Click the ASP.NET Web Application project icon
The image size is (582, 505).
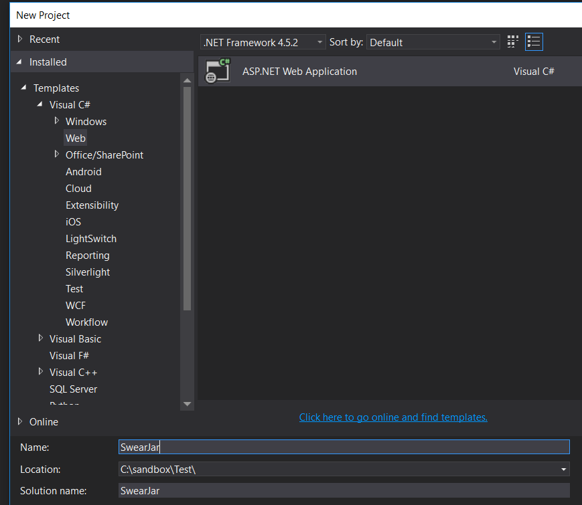pos(216,71)
